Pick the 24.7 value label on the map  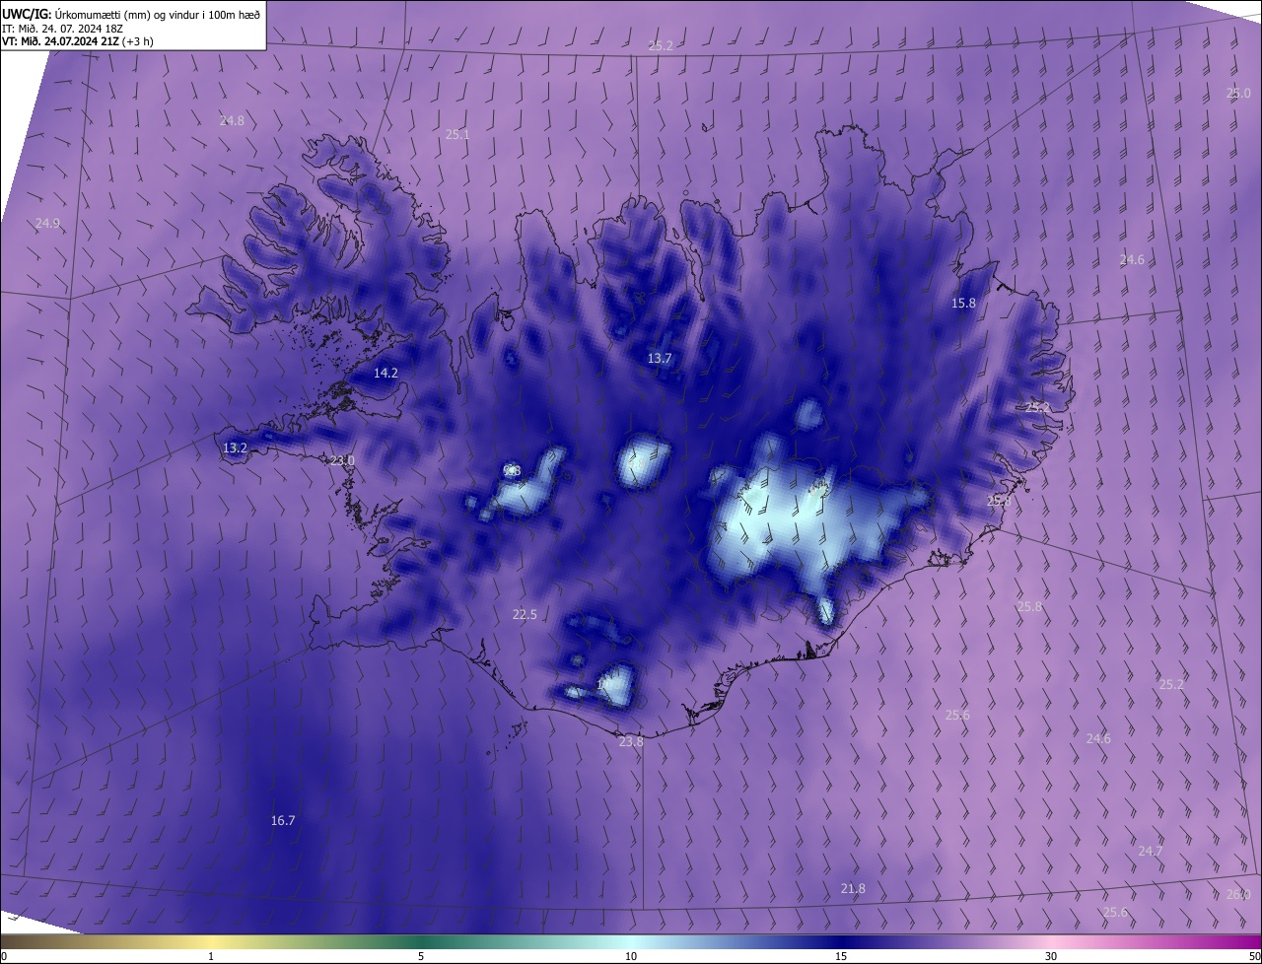1151,851
